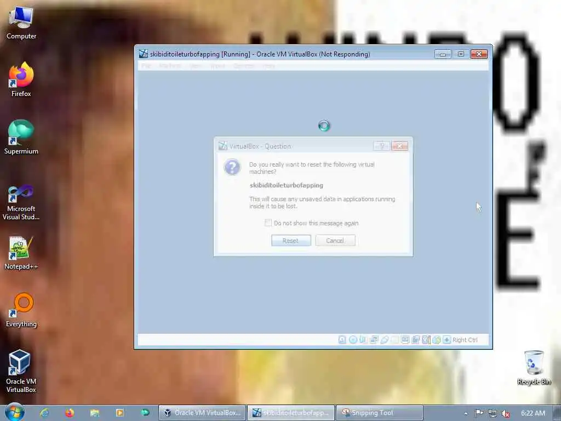
Task: Click the question mark dialog icon
Action: click(232, 167)
